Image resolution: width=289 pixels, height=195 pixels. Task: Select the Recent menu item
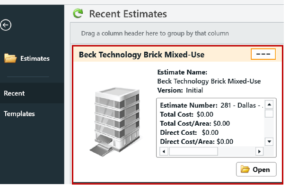(x=32, y=93)
